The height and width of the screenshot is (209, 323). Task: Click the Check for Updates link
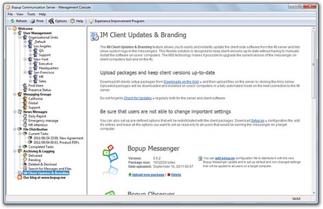138,98
